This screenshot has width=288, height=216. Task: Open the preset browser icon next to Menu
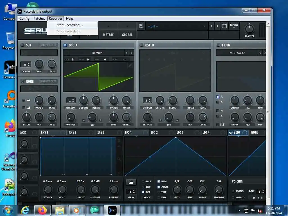224,26
